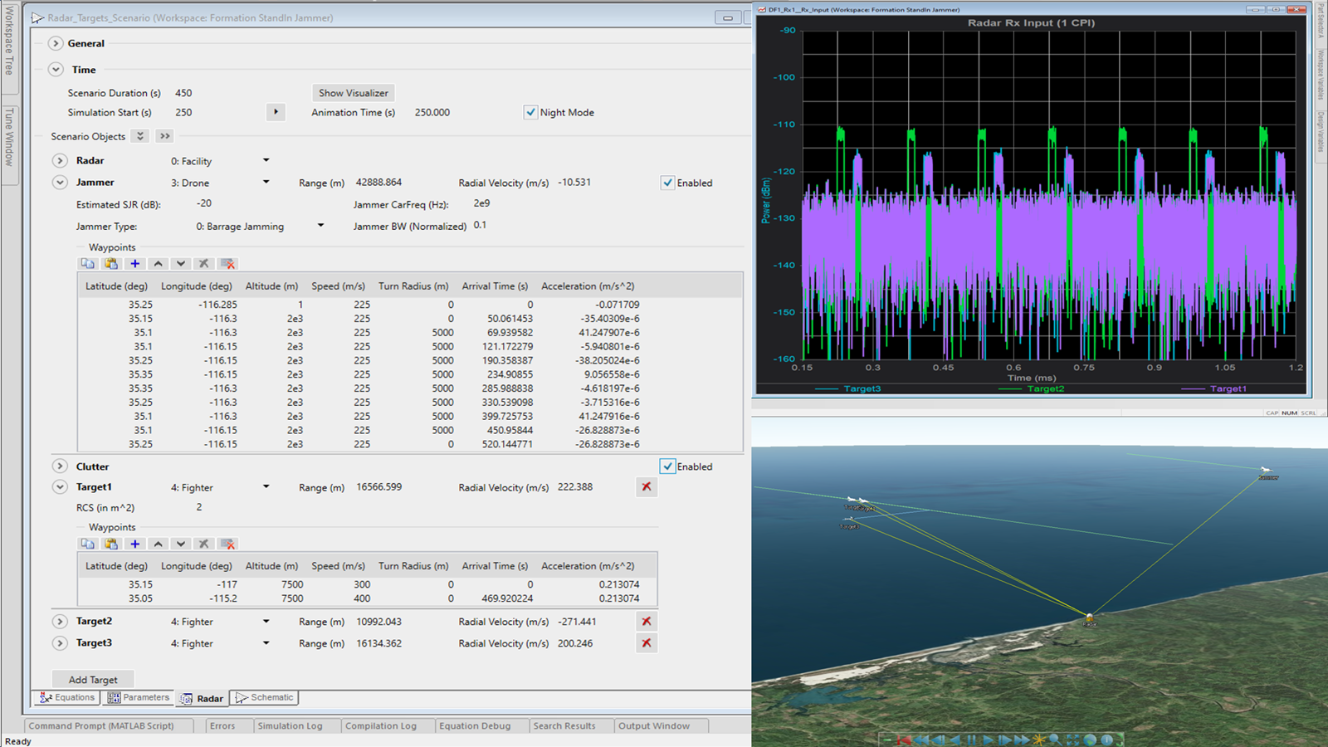Open Target1's 4: Fighter type dropdown
Viewport: 1328px width, 747px height.
tap(266, 487)
